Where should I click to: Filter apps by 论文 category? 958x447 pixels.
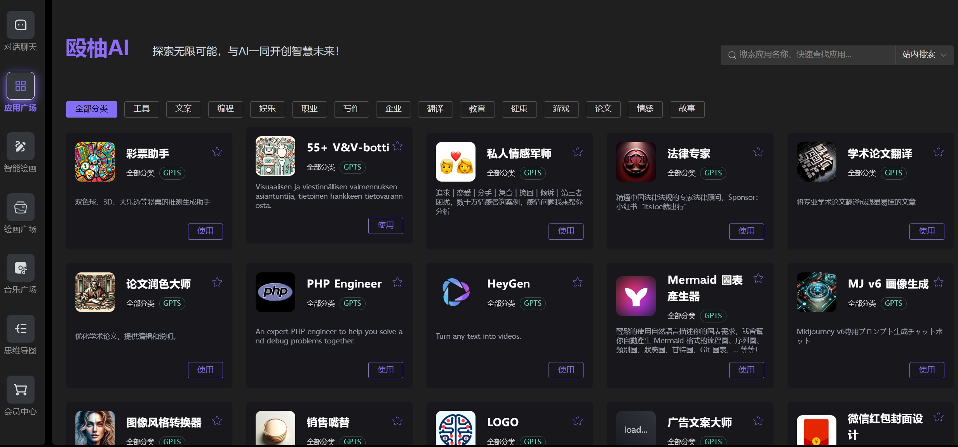pos(603,109)
